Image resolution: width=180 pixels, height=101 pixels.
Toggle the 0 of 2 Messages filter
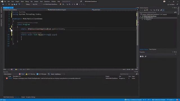[41, 74]
